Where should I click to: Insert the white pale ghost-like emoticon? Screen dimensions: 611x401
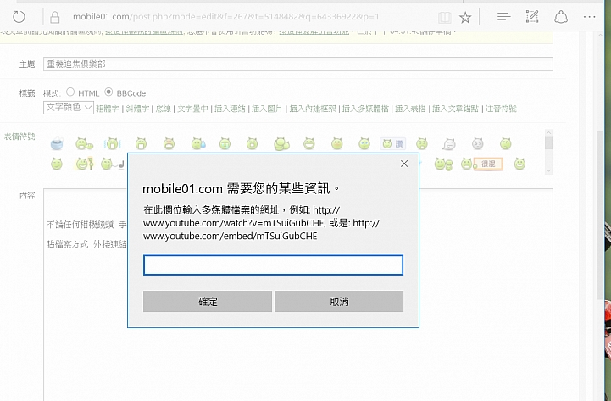[x=449, y=144]
